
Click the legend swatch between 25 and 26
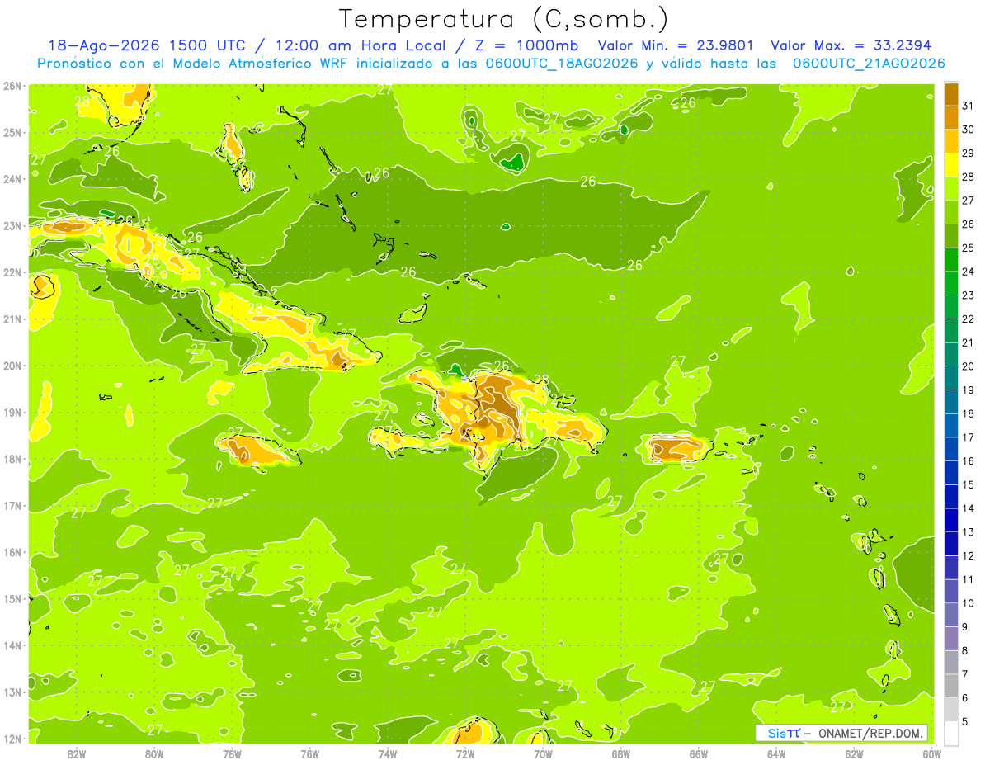[x=951, y=236]
